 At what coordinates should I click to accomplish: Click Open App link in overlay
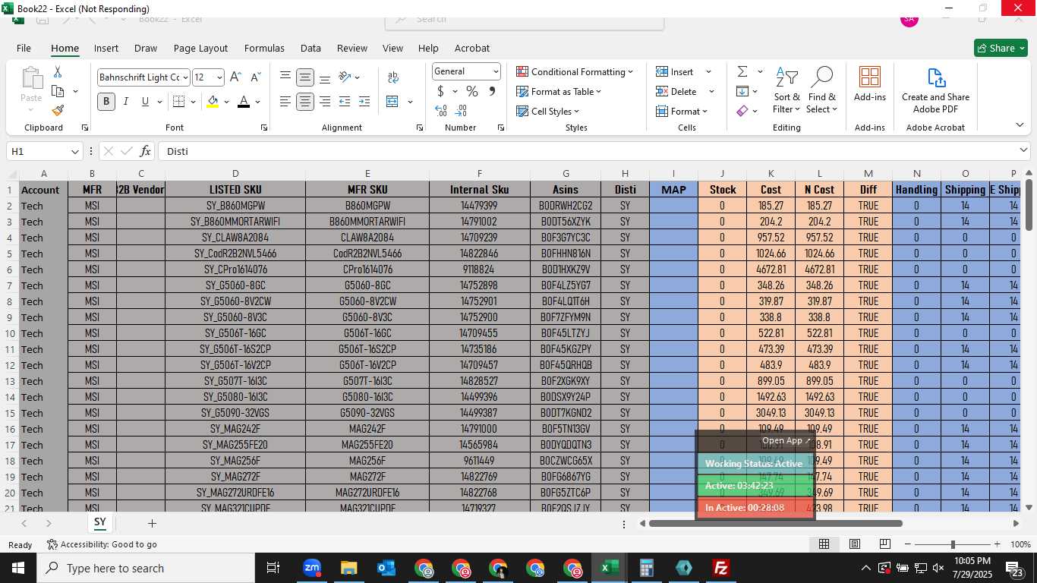(786, 440)
